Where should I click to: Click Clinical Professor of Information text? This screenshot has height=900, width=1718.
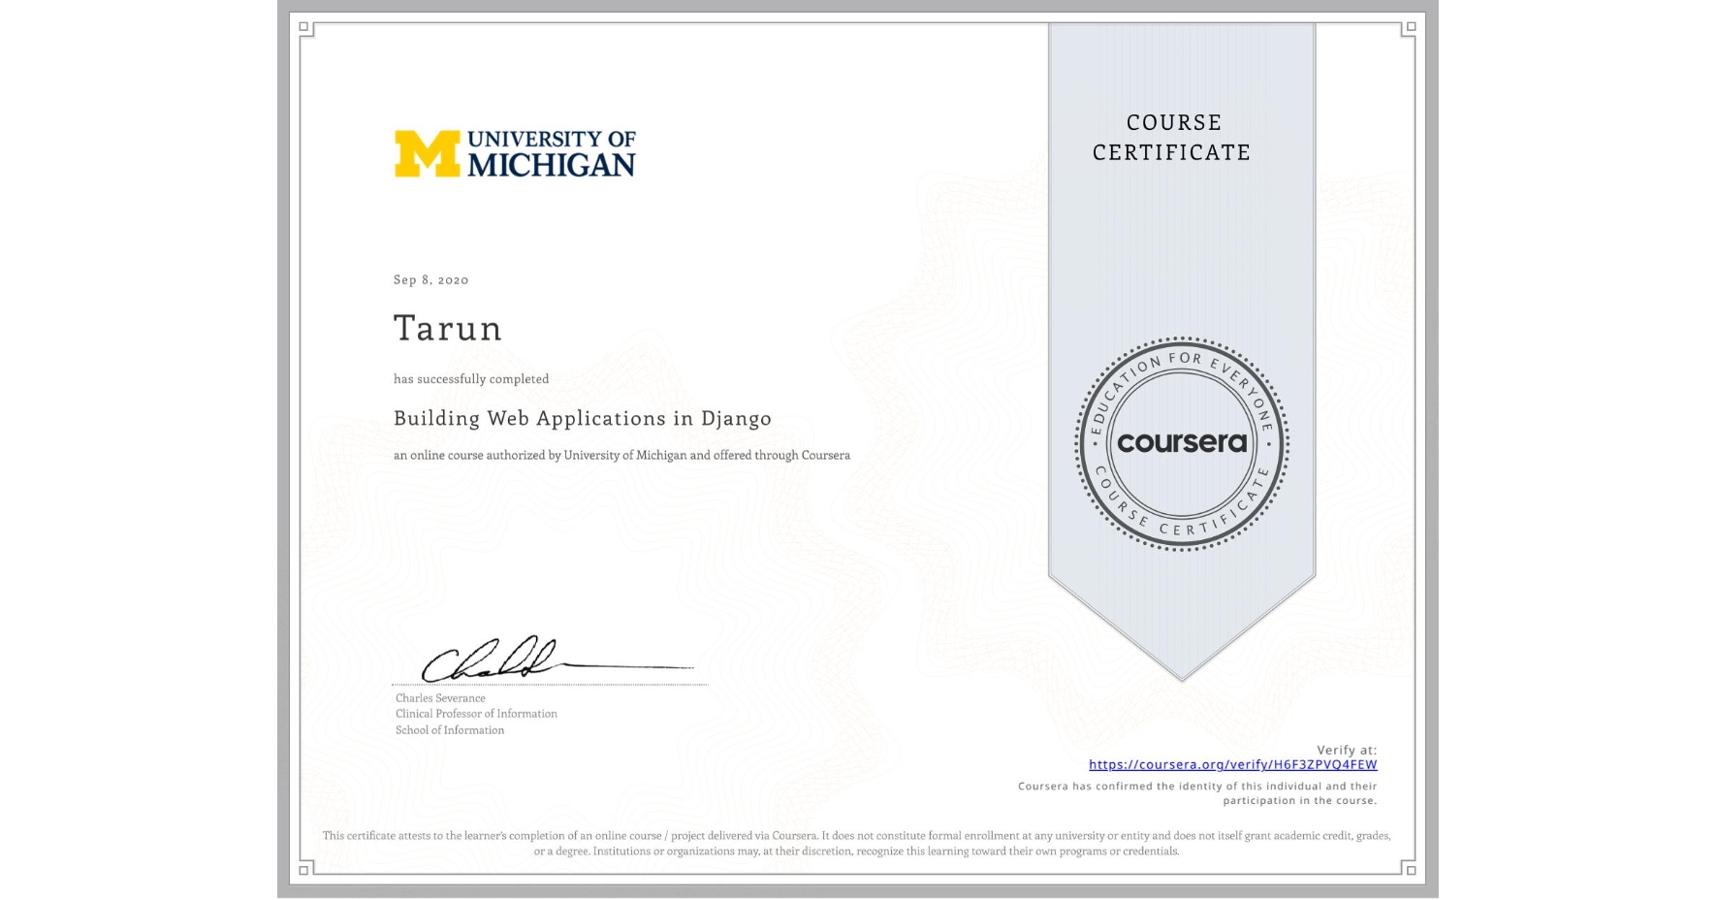[x=476, y=714]
